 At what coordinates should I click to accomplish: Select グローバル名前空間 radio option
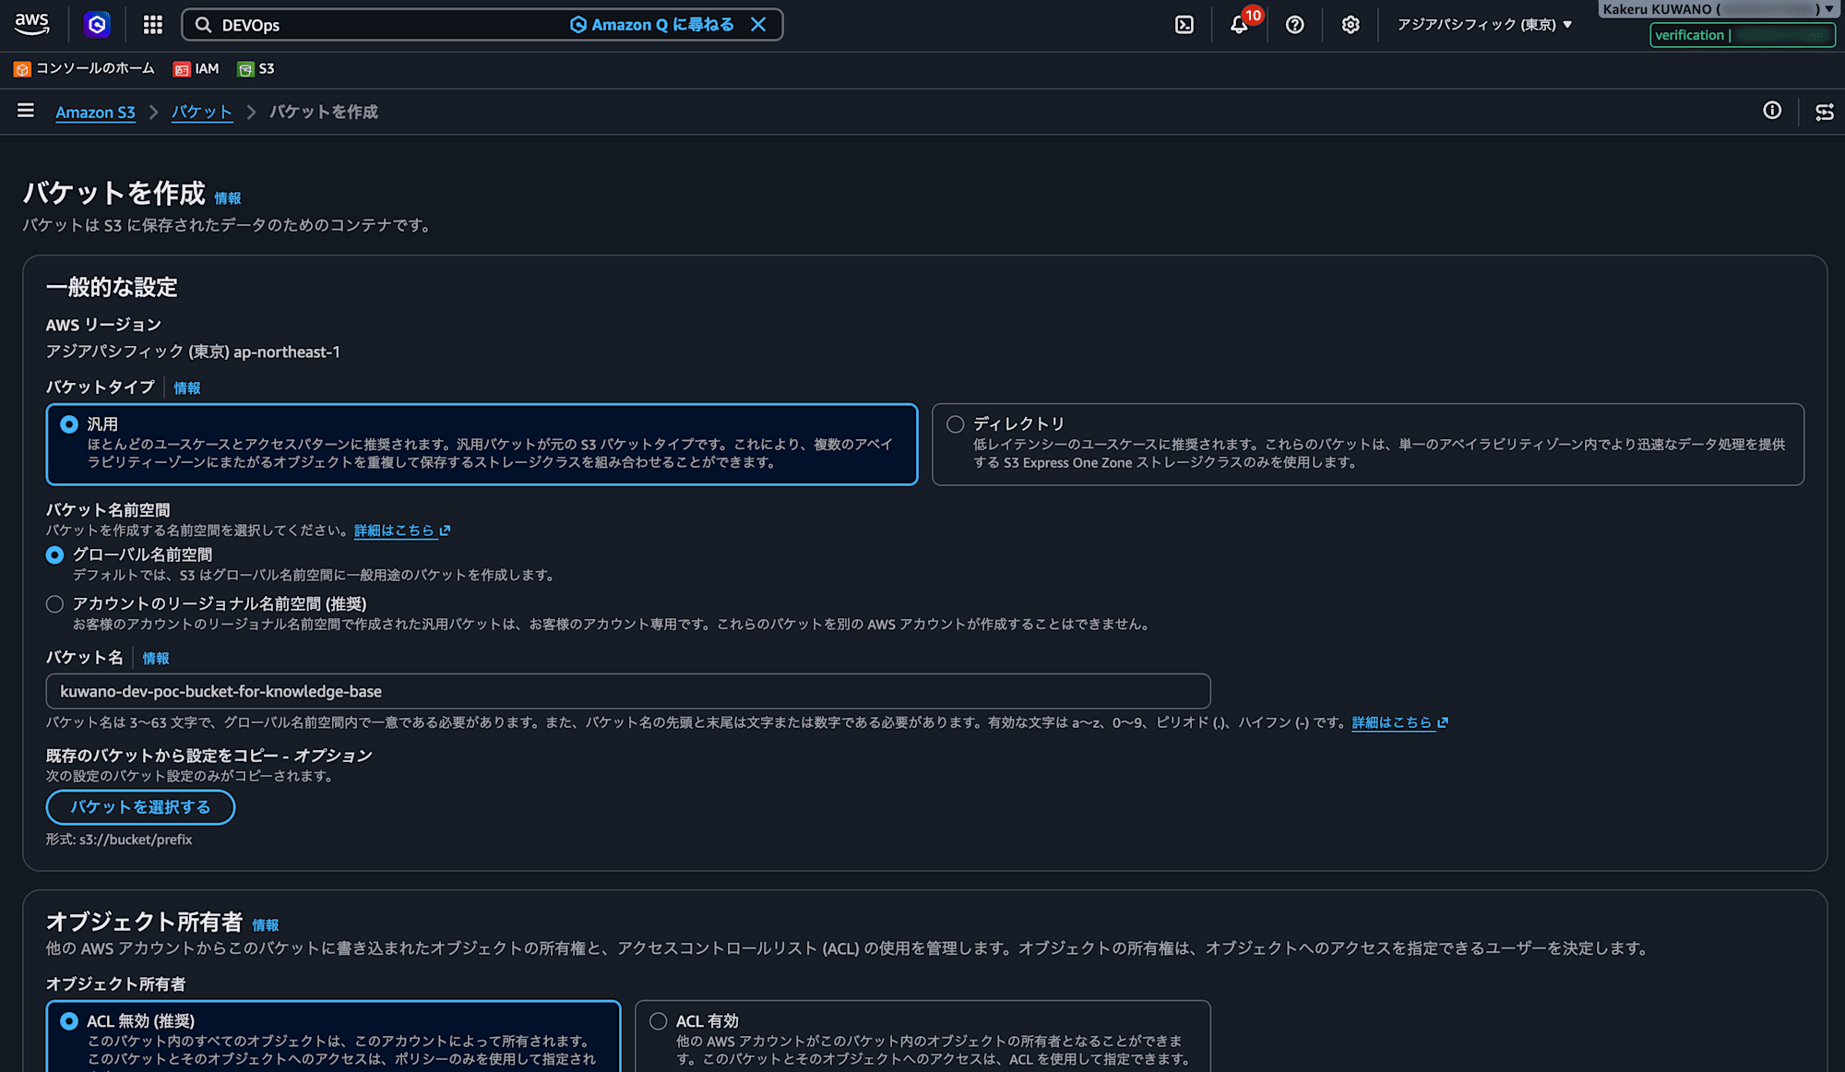[x=55, y=555]
